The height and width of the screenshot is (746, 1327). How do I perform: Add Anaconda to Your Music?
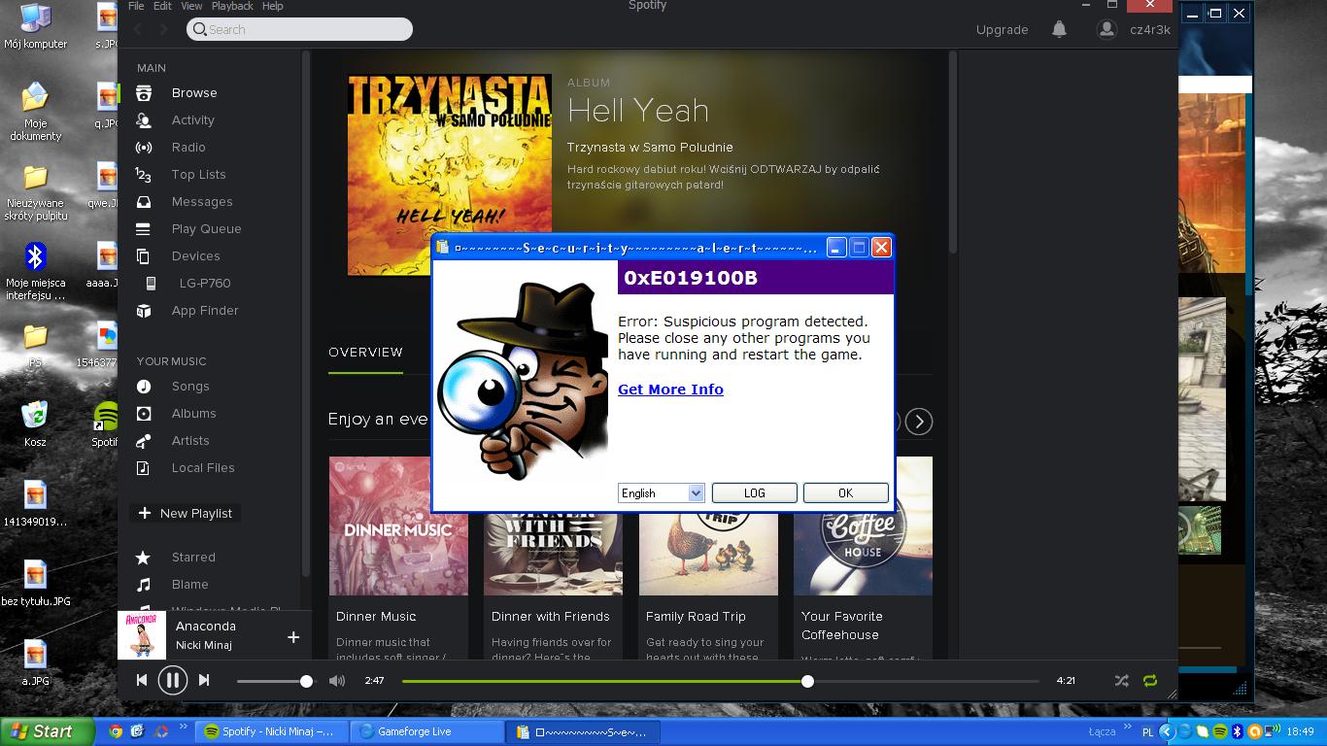[293, 637]
